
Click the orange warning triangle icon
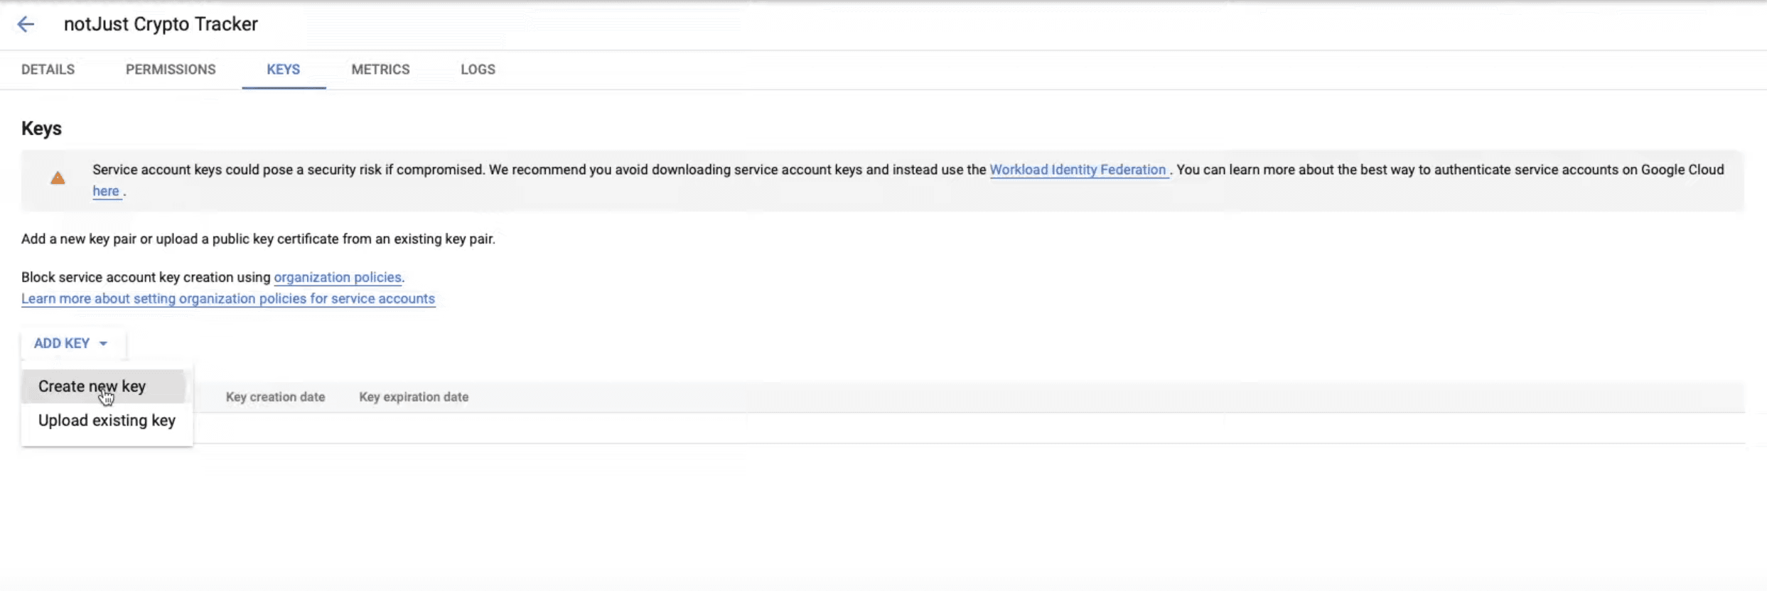(58, 178)
